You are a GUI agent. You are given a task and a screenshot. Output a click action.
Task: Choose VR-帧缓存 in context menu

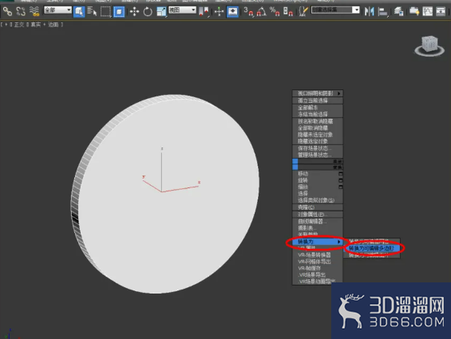[x=318, y=268]
